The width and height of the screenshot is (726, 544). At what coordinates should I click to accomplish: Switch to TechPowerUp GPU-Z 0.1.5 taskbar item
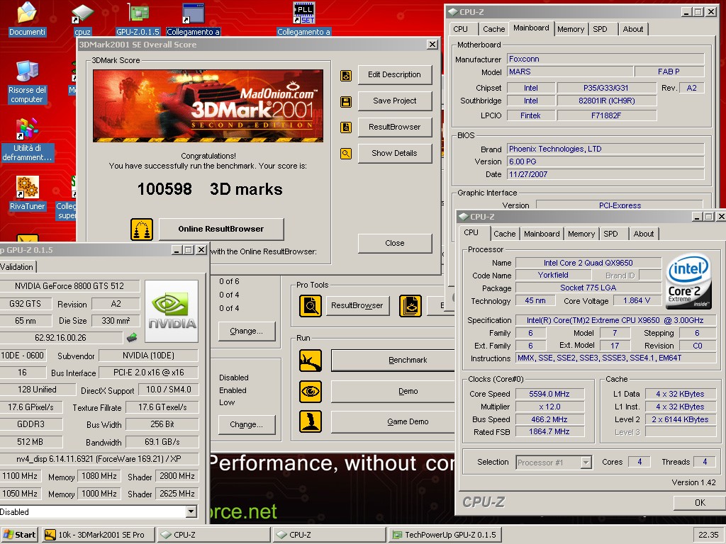tap(445, 535)
